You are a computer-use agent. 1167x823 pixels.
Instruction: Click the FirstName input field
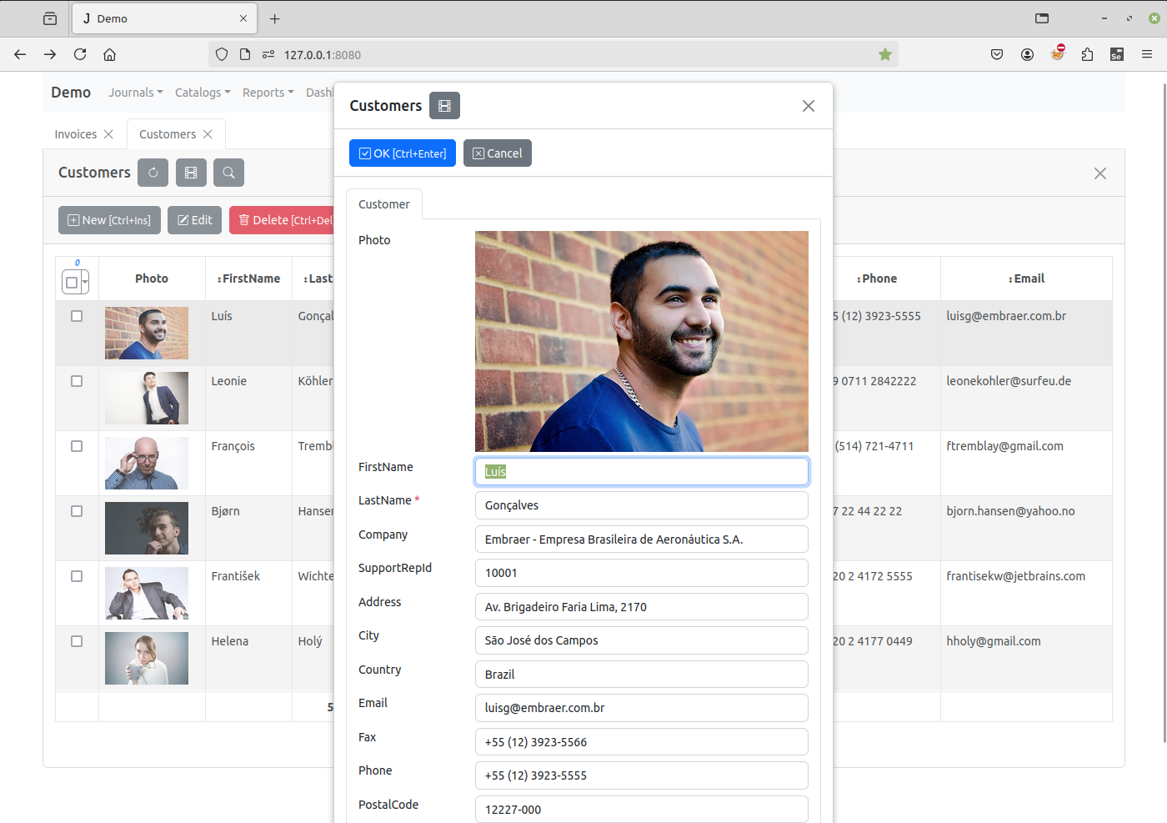[x=642, y=472]
